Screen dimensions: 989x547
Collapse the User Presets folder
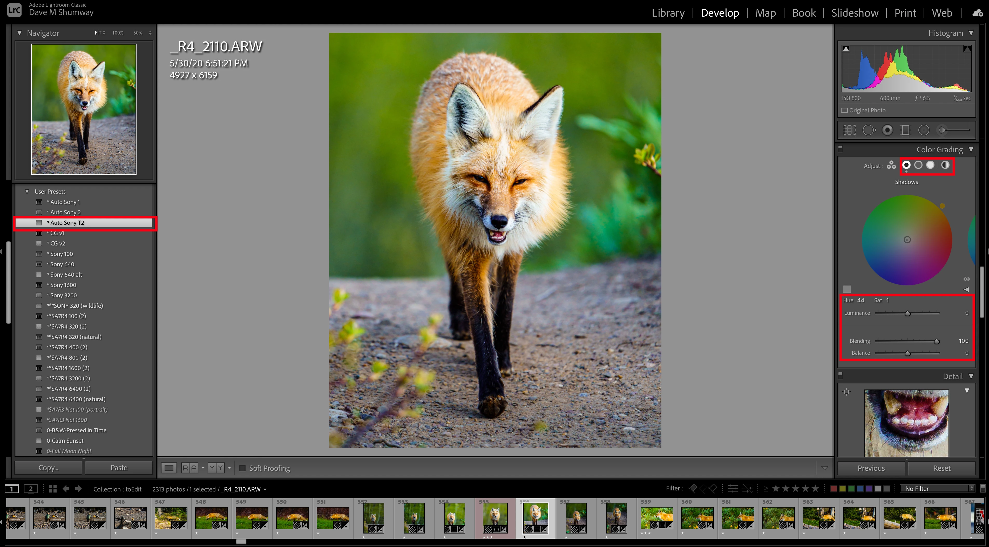pyautogui.click(x=27, y=191)
